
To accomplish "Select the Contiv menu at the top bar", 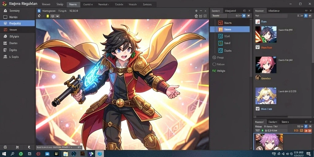I will pos(88,4).
